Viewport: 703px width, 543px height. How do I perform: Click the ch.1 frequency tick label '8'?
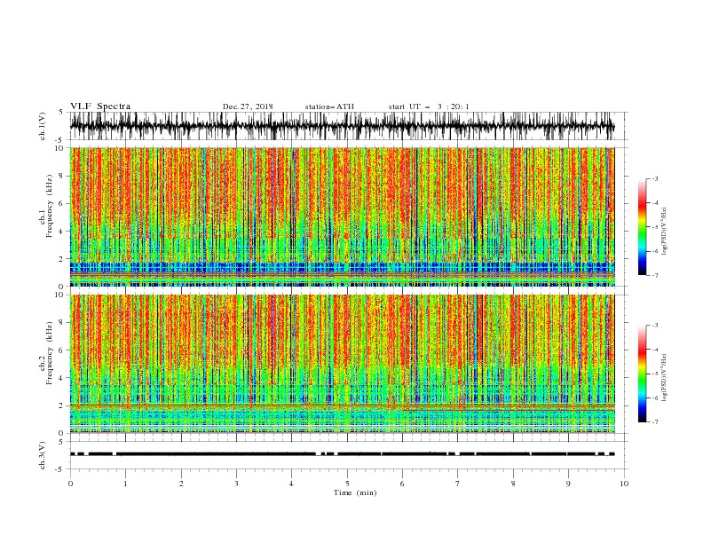click(62, 176)
